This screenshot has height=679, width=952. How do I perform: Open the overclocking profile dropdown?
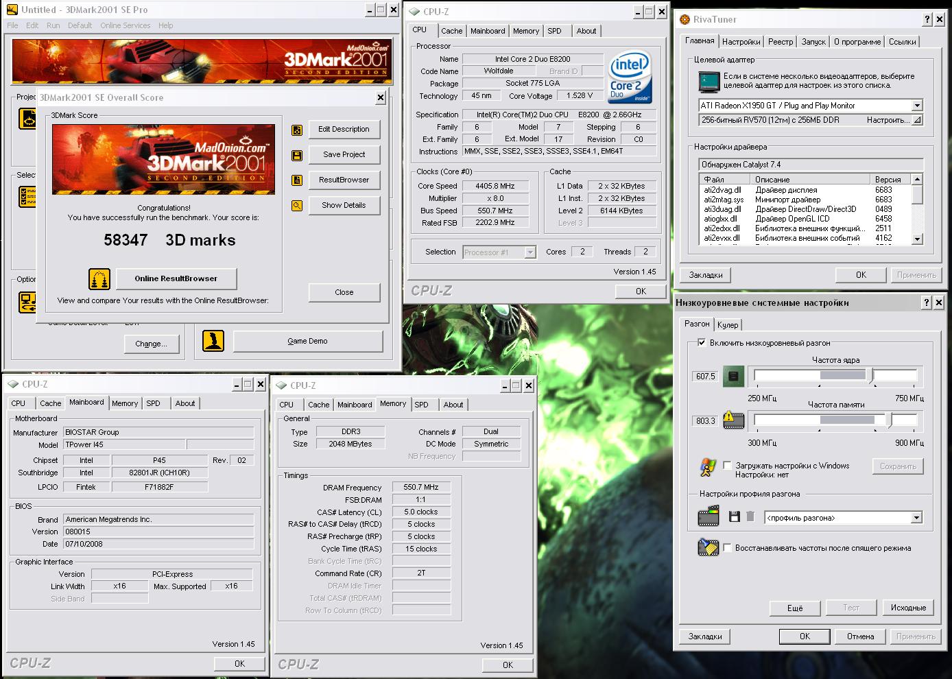(x=917, y=518)
